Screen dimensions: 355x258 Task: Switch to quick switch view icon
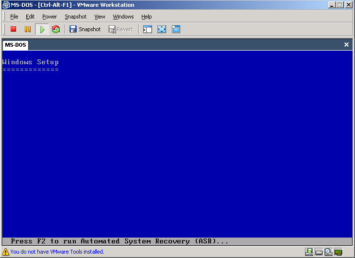click(x=176, y=29)
